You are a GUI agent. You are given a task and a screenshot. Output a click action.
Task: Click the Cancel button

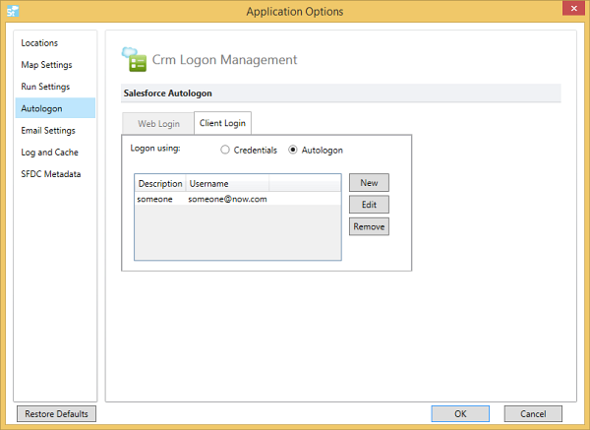click(533, 414)
